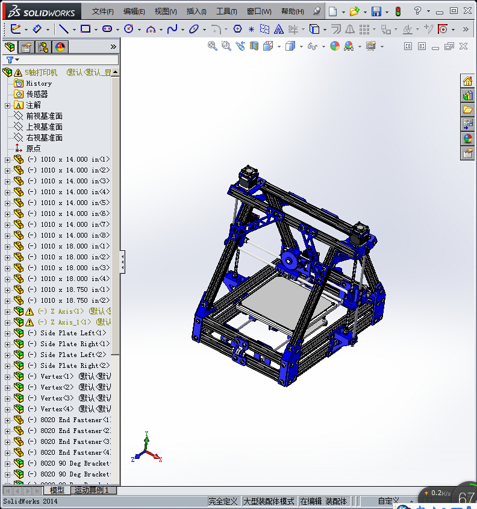Open the Save dropdown arrow

[387, 12]
